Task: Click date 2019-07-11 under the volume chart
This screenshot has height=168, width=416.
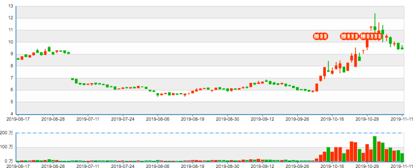Action: click(x=88, y=166)
